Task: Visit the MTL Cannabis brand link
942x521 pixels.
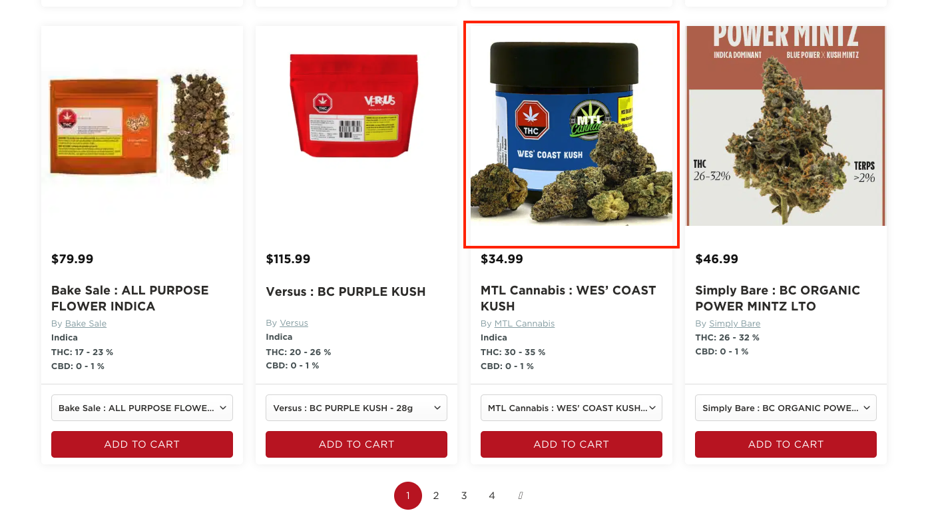Action: point(525,324)
